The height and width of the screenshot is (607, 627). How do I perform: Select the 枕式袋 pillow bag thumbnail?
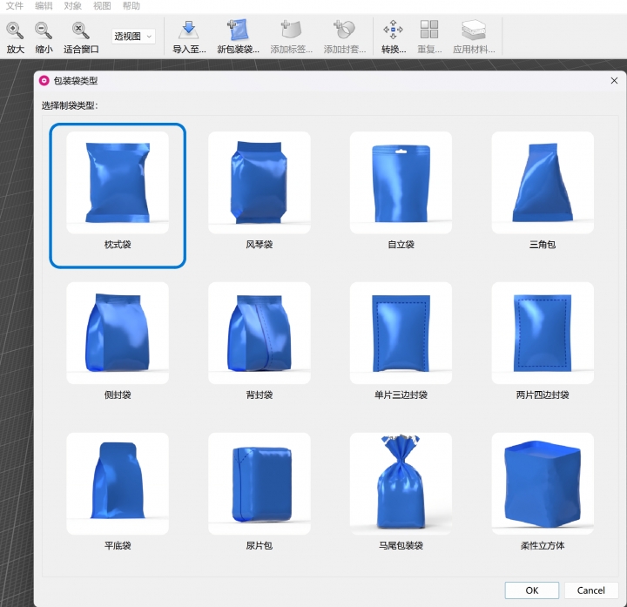click(x=118, y=183)
